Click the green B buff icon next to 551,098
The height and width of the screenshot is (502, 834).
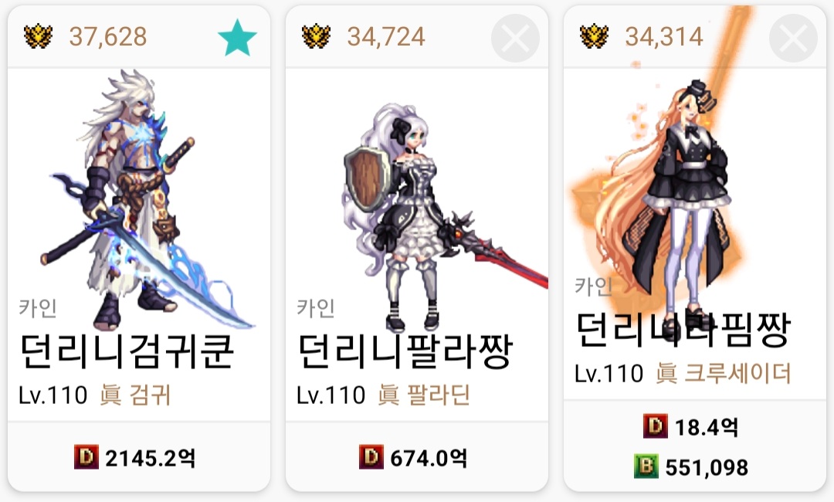[646, 466]
